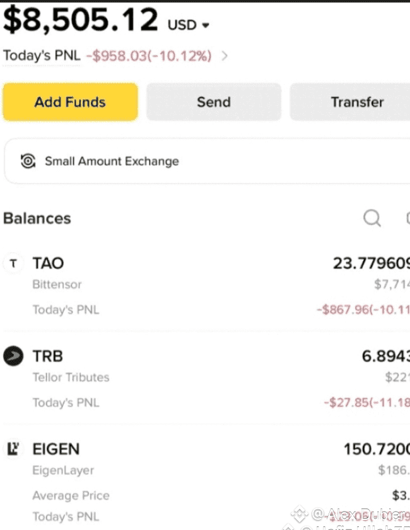410x530 pixels.
Task: Click the Small Amount Exchange swirl icon
Action: pos(28,161)
